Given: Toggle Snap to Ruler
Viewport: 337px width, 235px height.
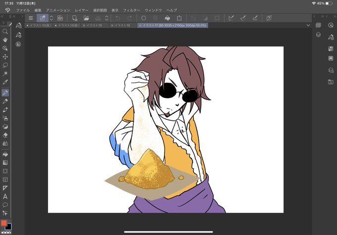Looking at the screenshot, I should 231,18.
